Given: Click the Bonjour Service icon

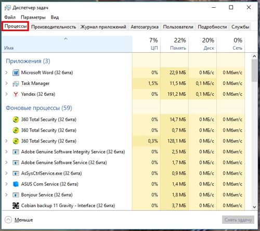Looking at the screenshot, I should point(16,195).
